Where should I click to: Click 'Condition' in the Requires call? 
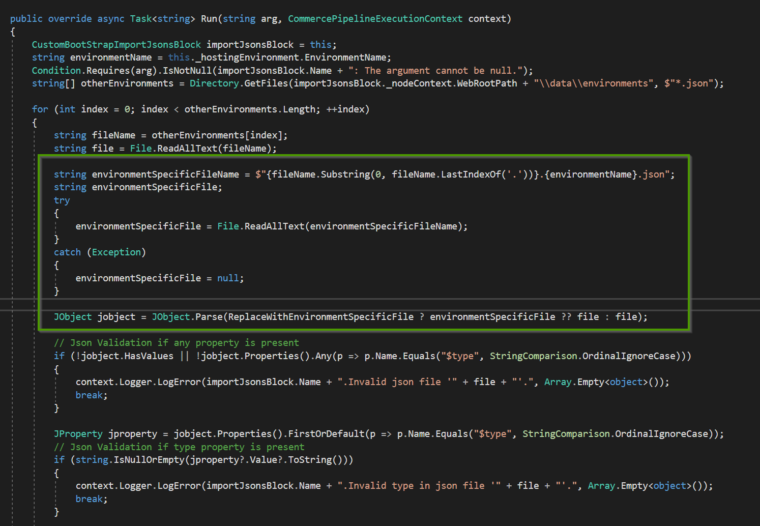point(56,71)
